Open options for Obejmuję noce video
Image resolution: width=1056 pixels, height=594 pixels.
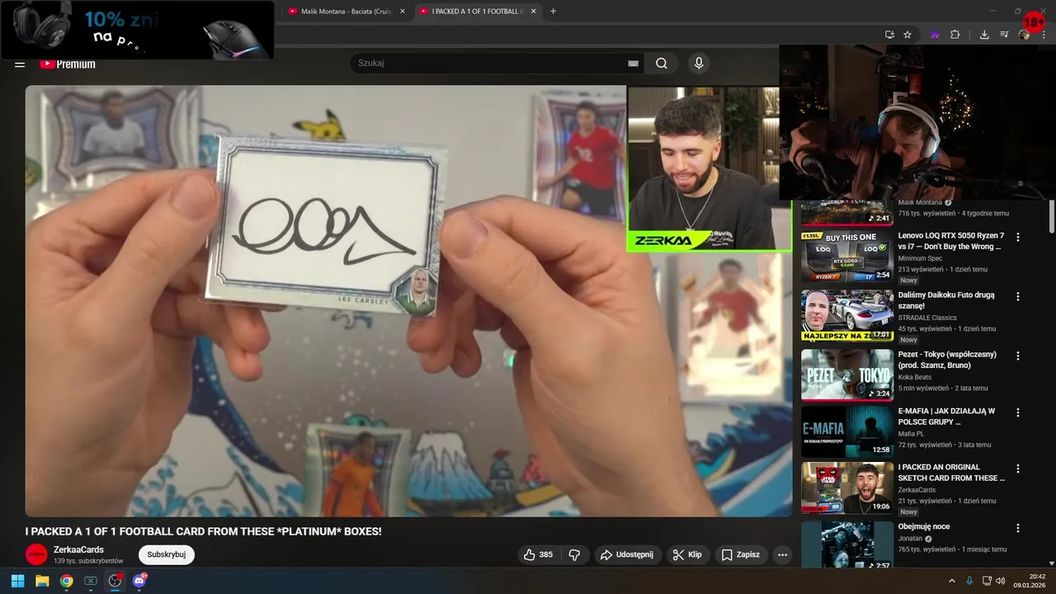(x=1017, y=528)
